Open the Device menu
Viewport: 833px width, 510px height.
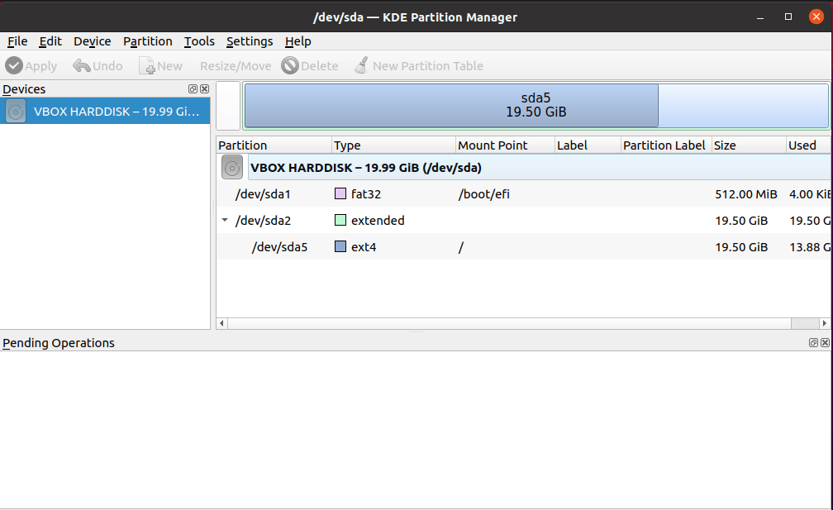pos(92,41)
